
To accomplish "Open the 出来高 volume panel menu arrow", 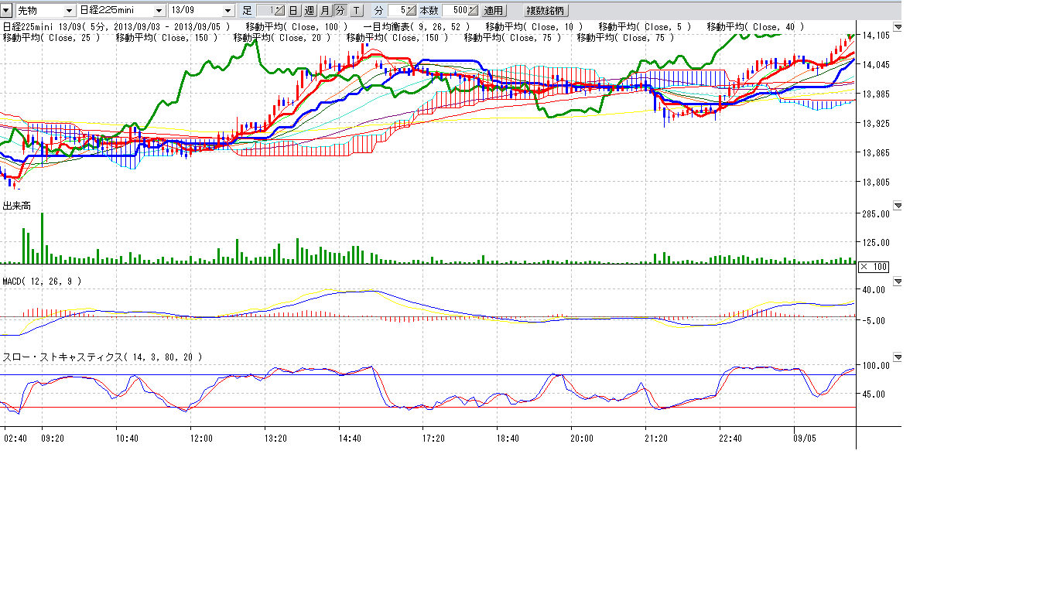I will [x=898, y=206].
